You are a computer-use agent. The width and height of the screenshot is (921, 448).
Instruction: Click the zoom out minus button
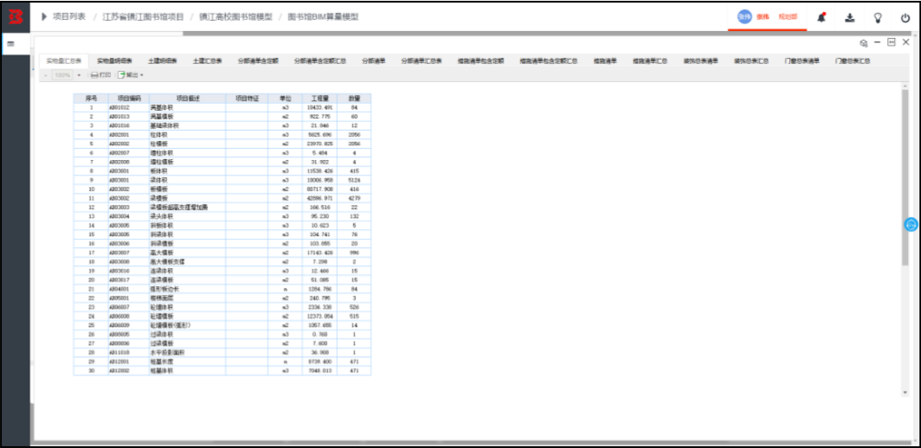pos(46,75)
